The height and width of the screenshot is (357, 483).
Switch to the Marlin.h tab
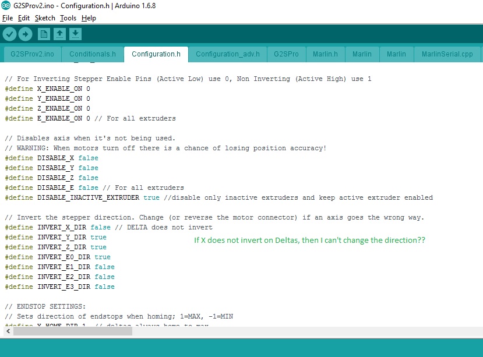(325, 54)
